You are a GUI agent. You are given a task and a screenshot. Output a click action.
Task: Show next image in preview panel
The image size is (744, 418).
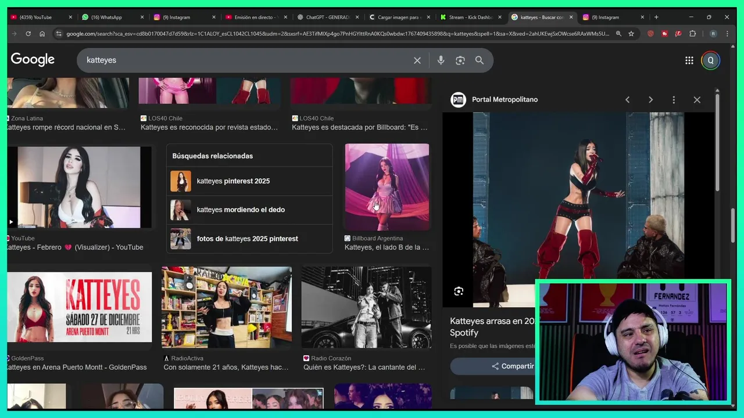pos(650,100)
